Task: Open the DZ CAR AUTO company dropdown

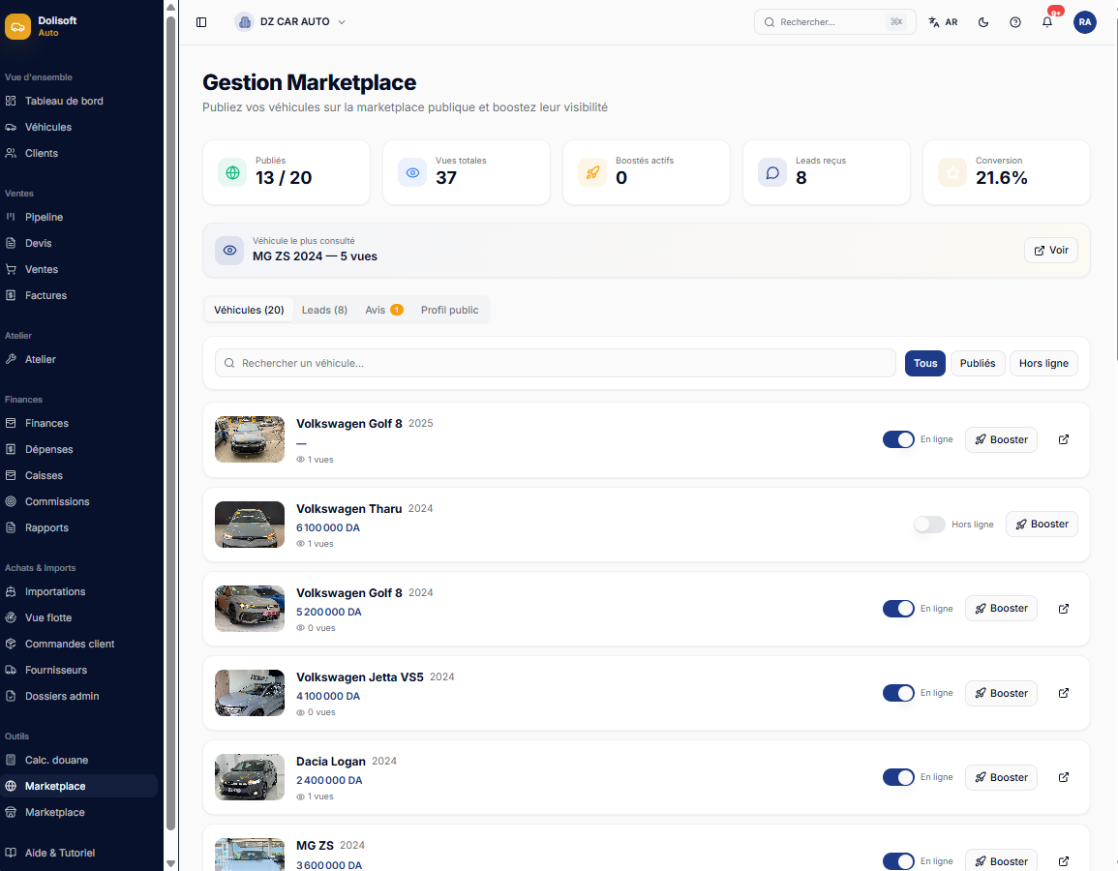Action: pyautogui.click(x=291, y=22)
